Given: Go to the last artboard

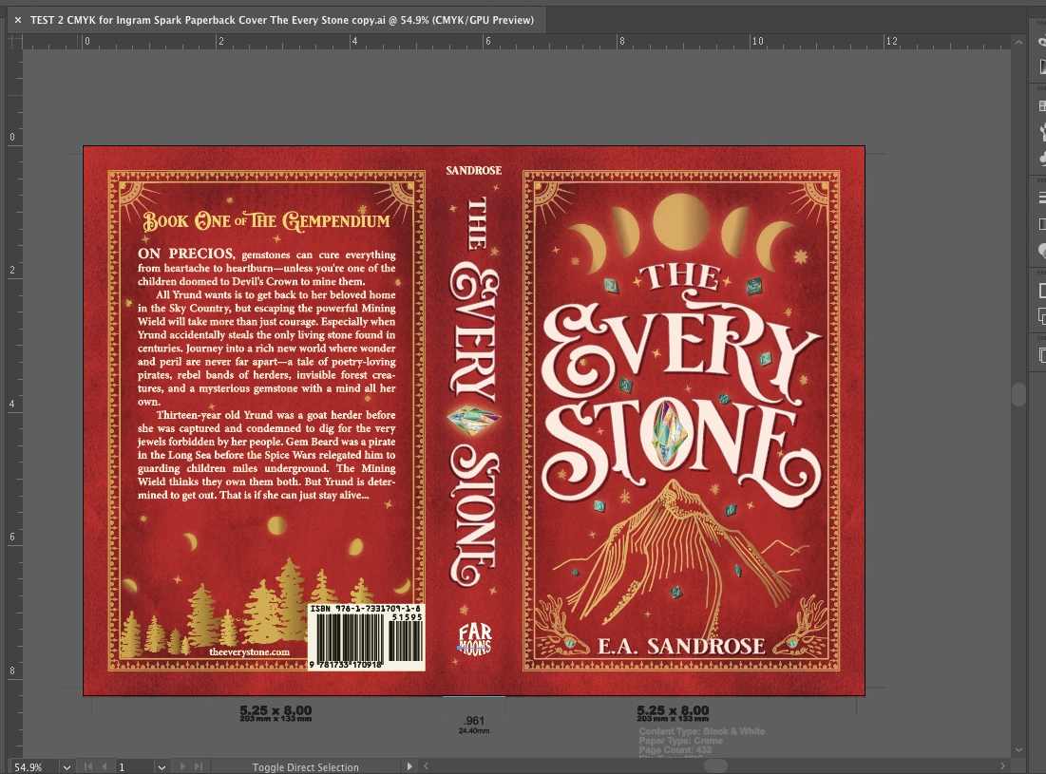Looking at the screenshot, I should tap(199, 766).
